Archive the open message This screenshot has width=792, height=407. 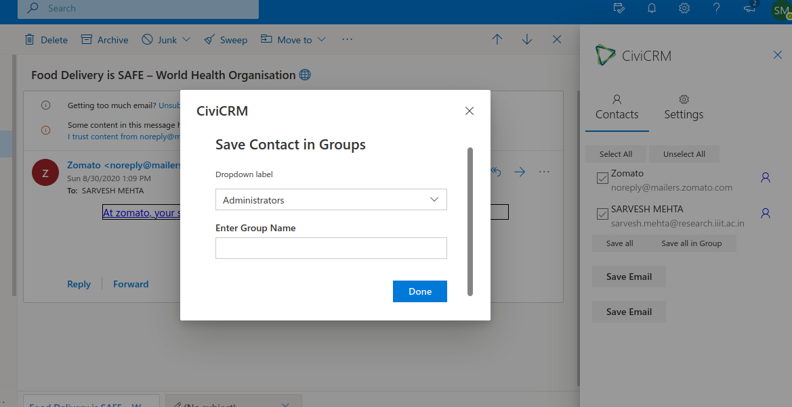105,40
